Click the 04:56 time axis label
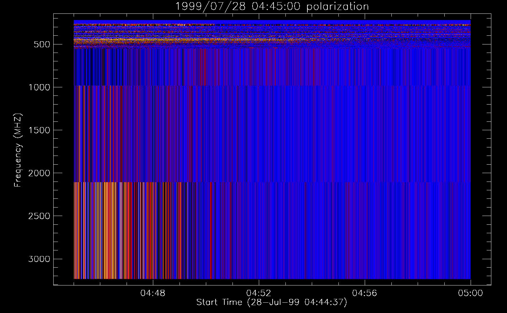 click(364, 293)
